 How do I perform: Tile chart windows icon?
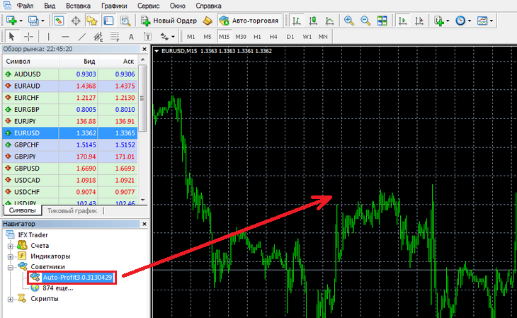[382, 21]
